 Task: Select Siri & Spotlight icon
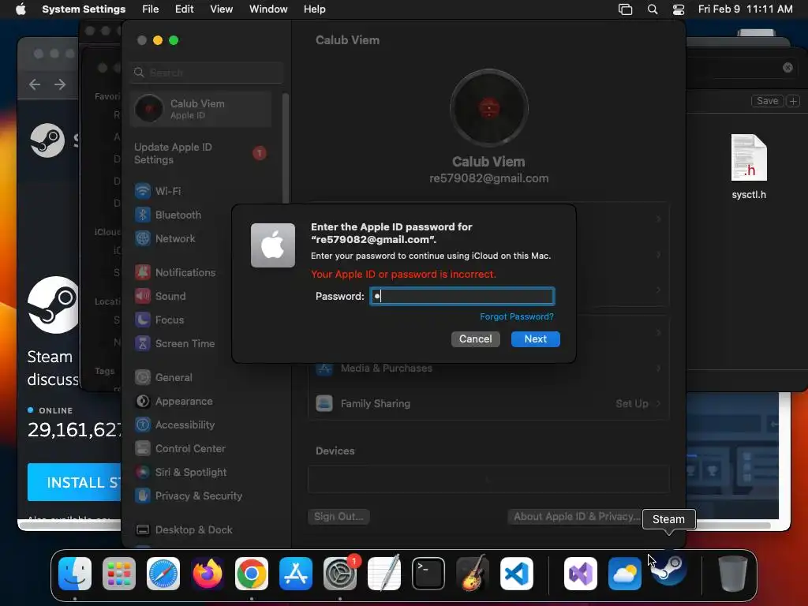[143, 473]
